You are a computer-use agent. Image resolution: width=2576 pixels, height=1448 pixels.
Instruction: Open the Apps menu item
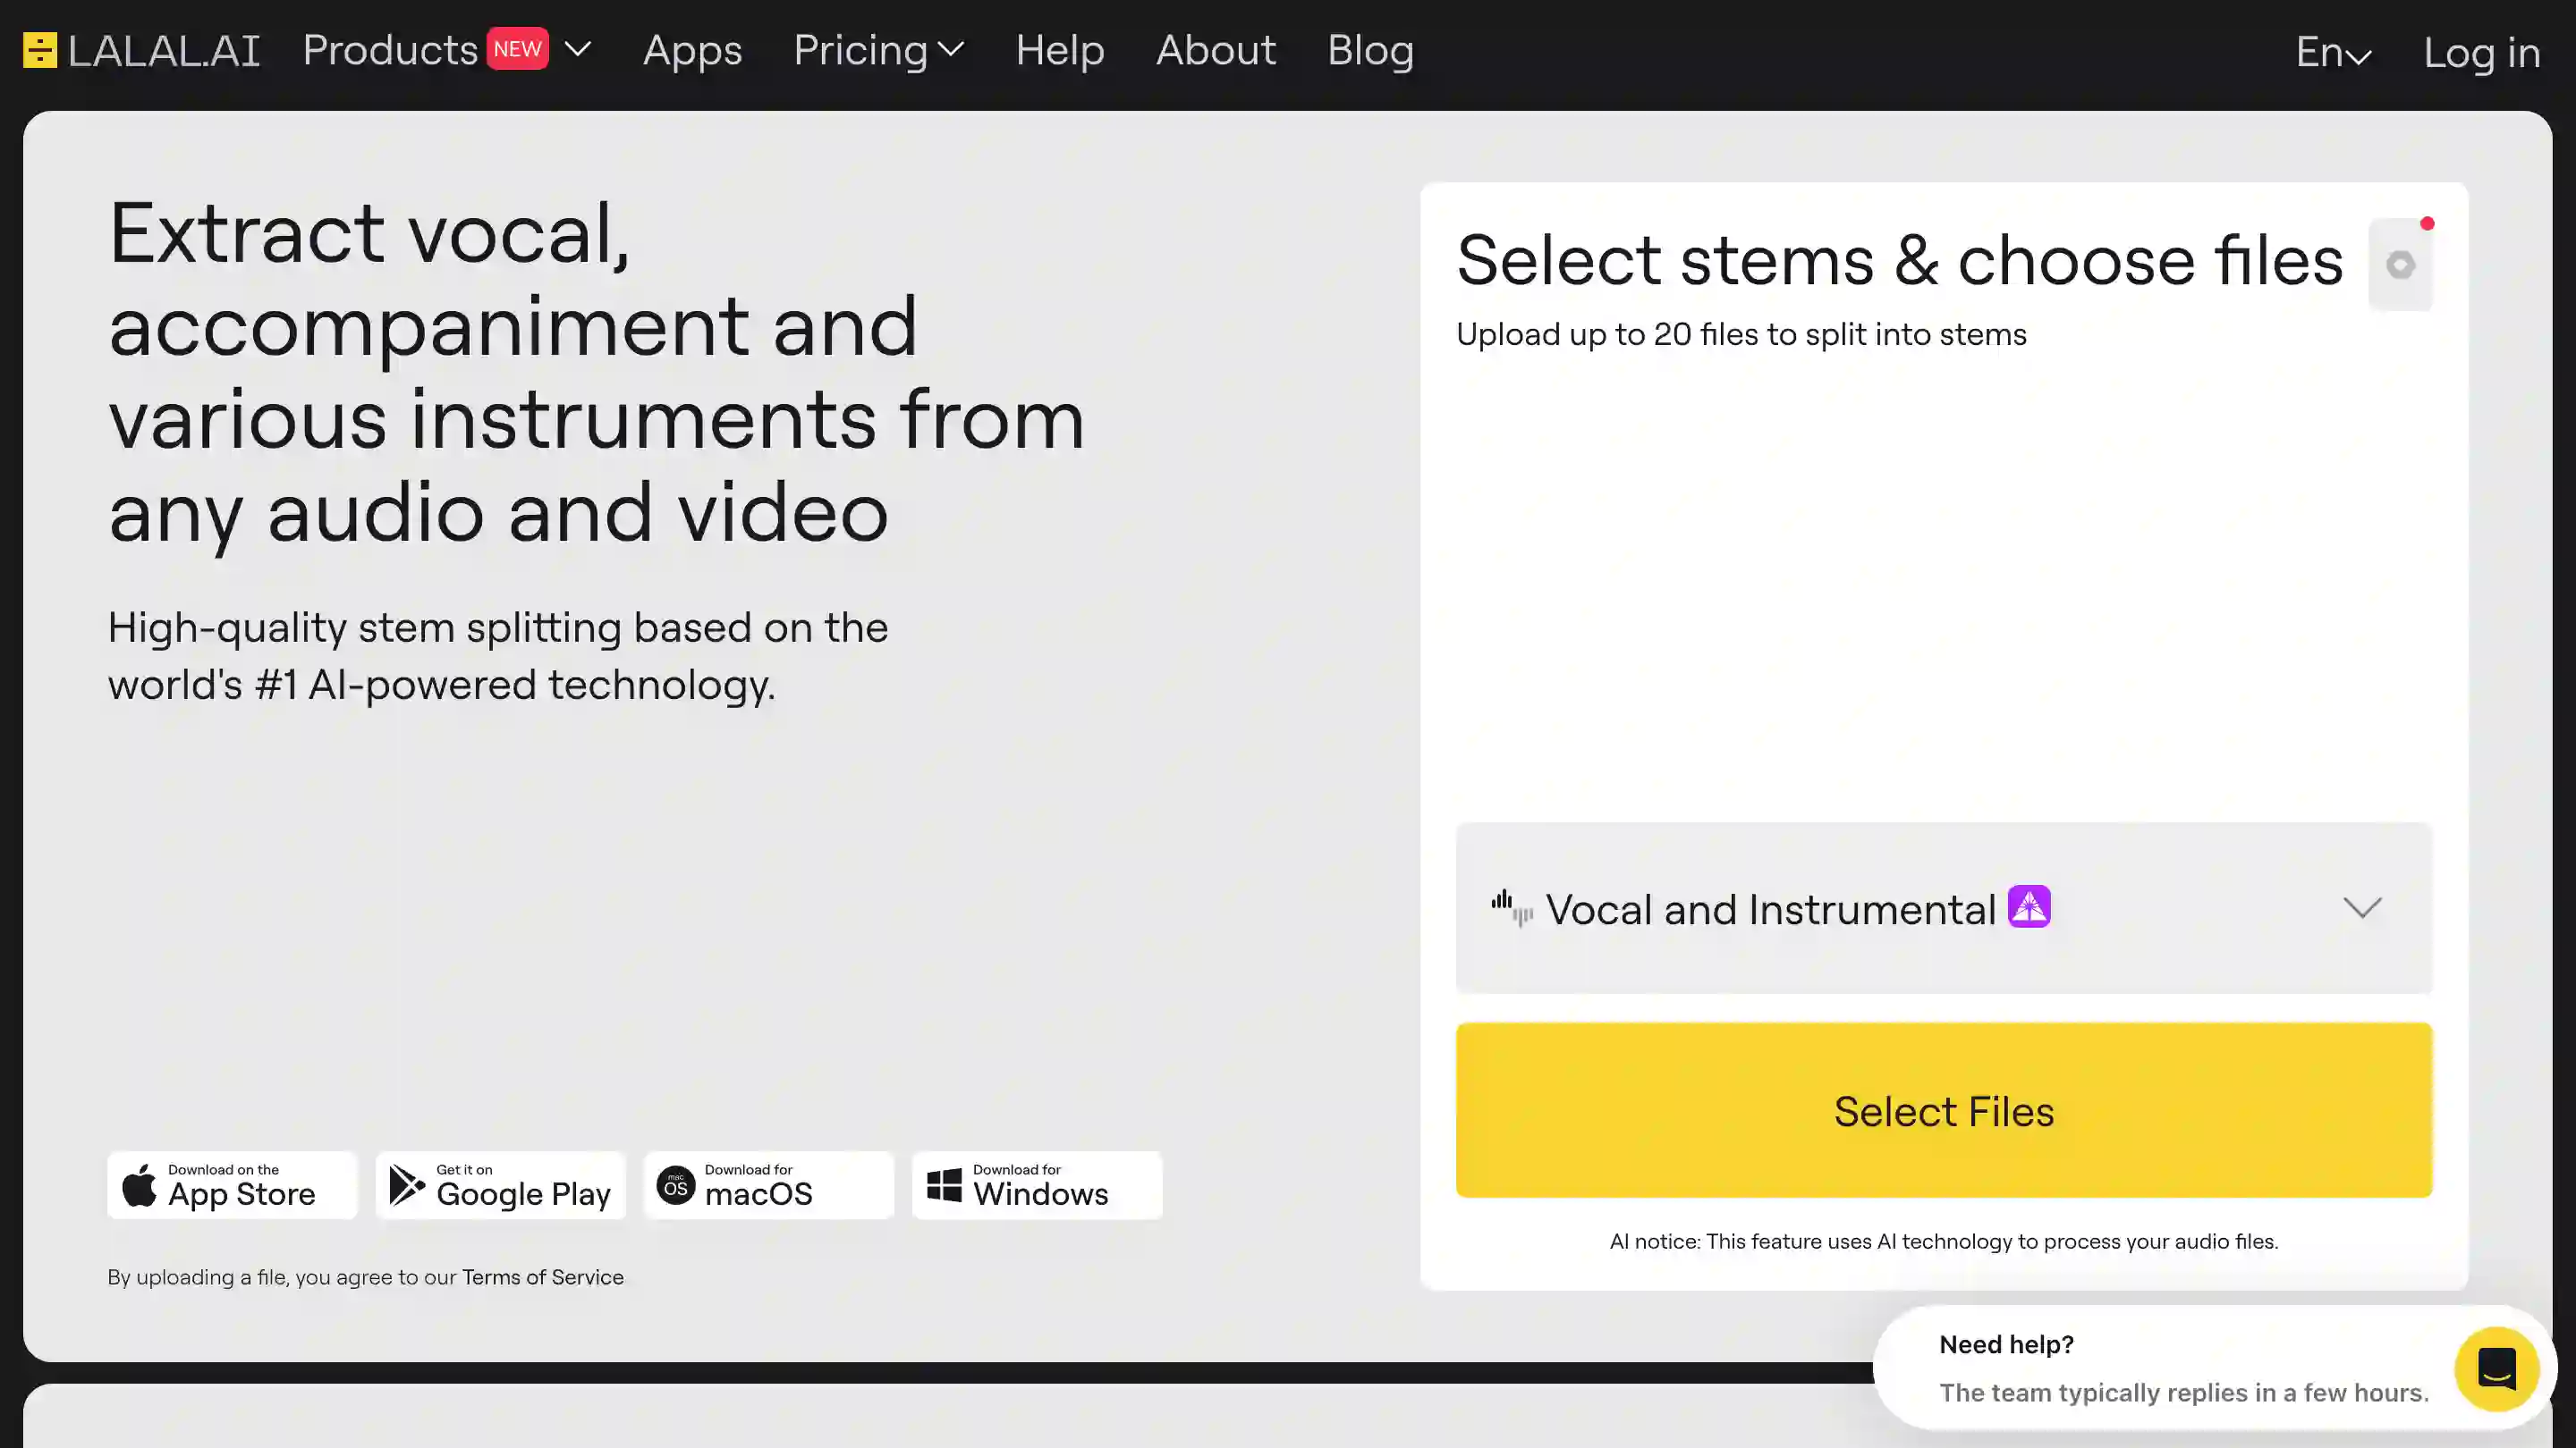click(x=692, y=50)
